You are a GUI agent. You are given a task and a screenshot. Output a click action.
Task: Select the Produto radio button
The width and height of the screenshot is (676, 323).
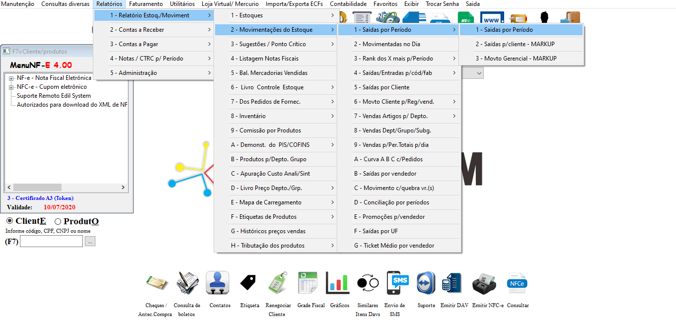pos(58,221)
